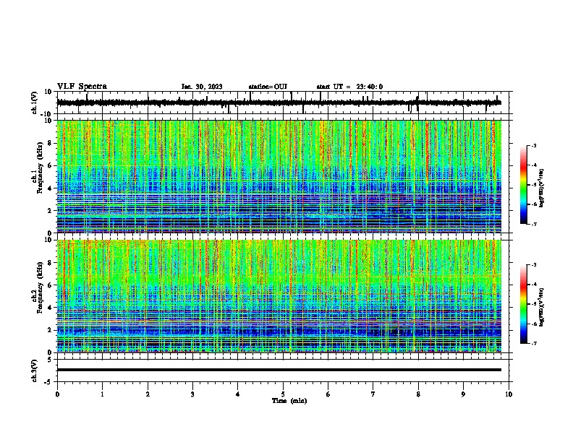Click the time axis tick label "1"
This screenshot has width=573, height=442.
(x=102, y=394)
